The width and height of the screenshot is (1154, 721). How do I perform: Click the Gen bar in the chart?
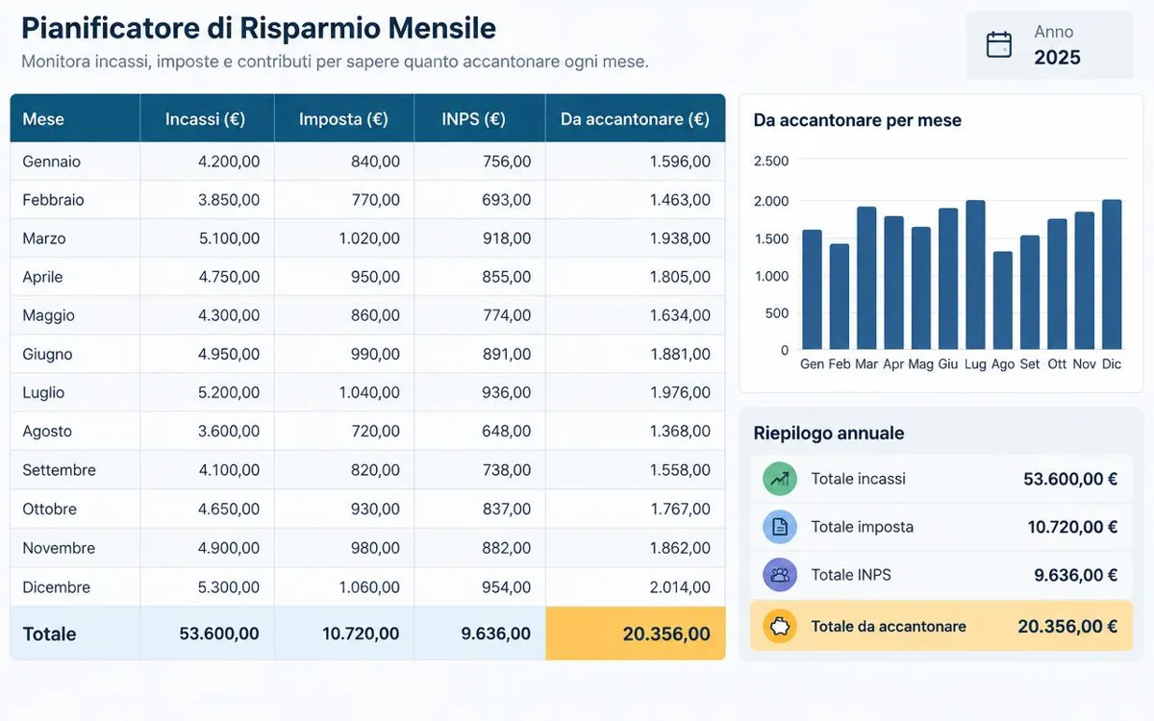point(813,289)
